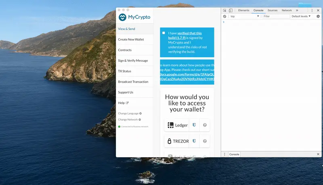Screen dimensions: 323x185
Task: Open Broadcast Transaction in the sidebar
Action: click(x=134, y=82)
